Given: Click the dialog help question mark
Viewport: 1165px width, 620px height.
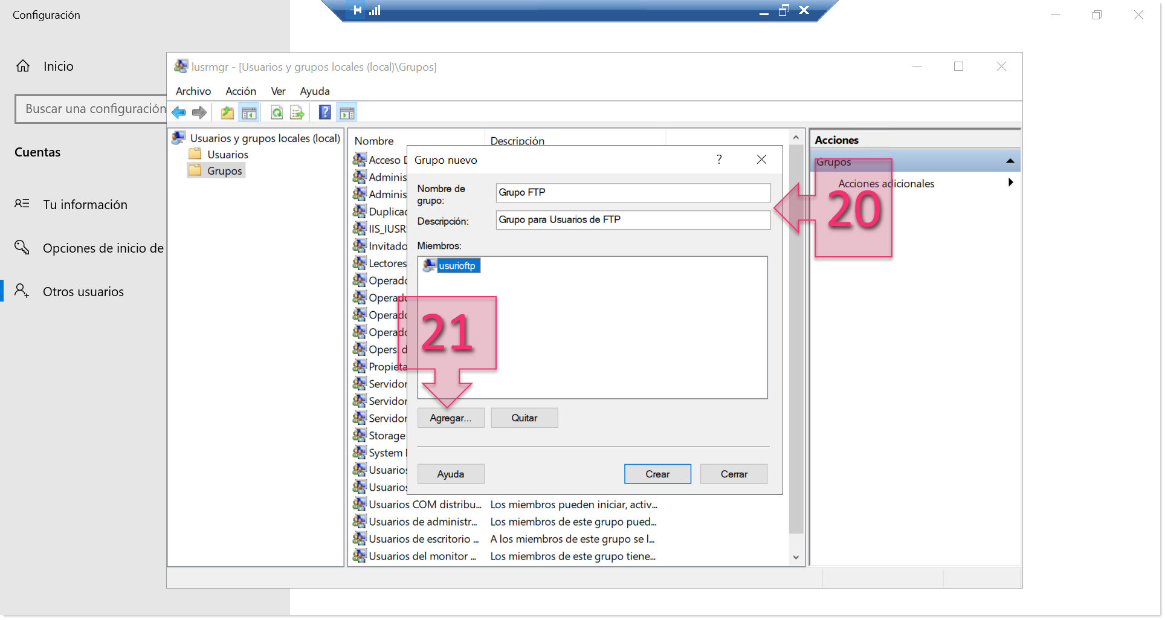Looking at the screenshot, I should [719, 160].
